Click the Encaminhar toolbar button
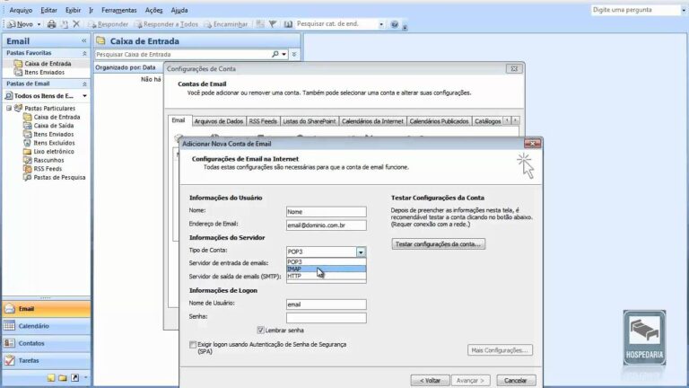Viewport: 689px width, 388px height. [226, 24]
